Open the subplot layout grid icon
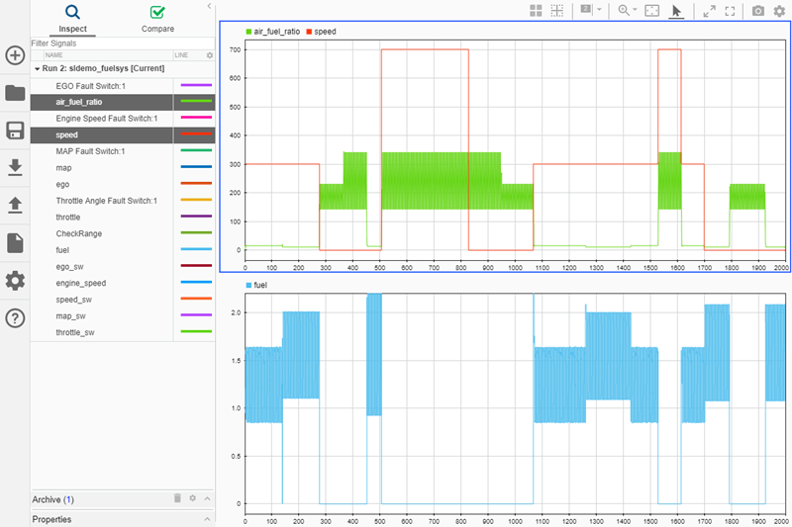This screenshot has width=792, height=527. point(536,11)
